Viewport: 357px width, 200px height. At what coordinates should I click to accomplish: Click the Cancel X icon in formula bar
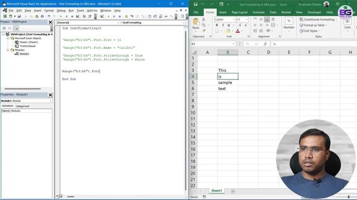coord(248,44)
